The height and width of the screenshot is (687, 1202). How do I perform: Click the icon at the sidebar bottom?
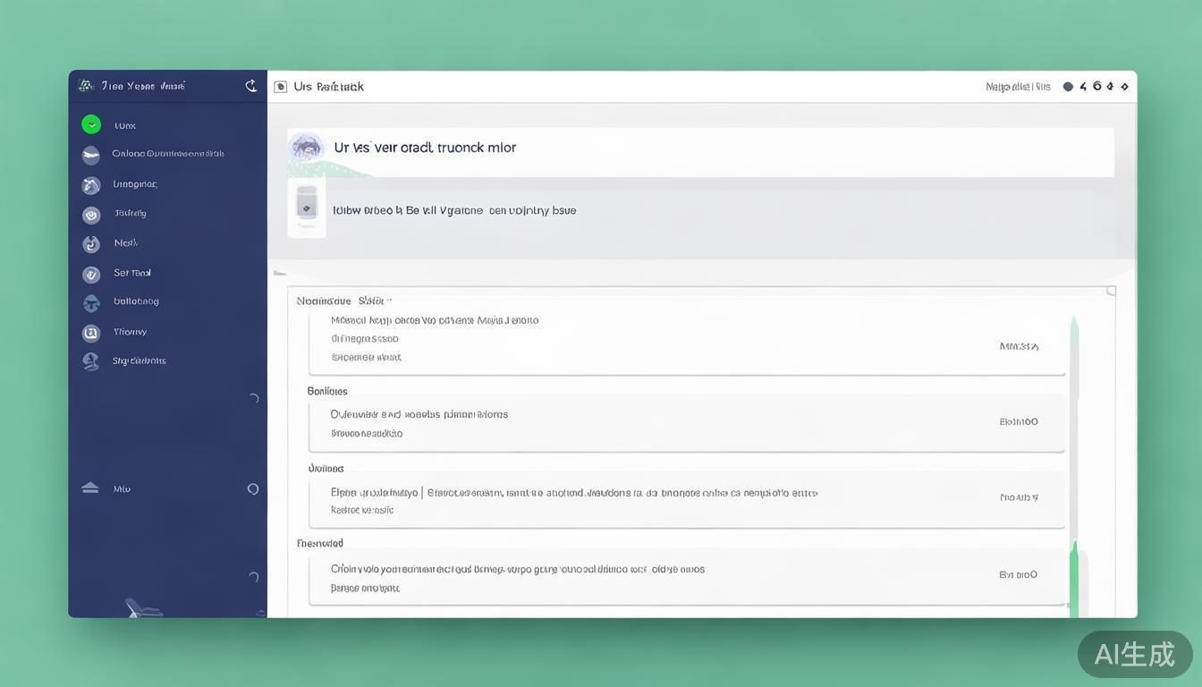pyautogui.click(x=143, y=608)
